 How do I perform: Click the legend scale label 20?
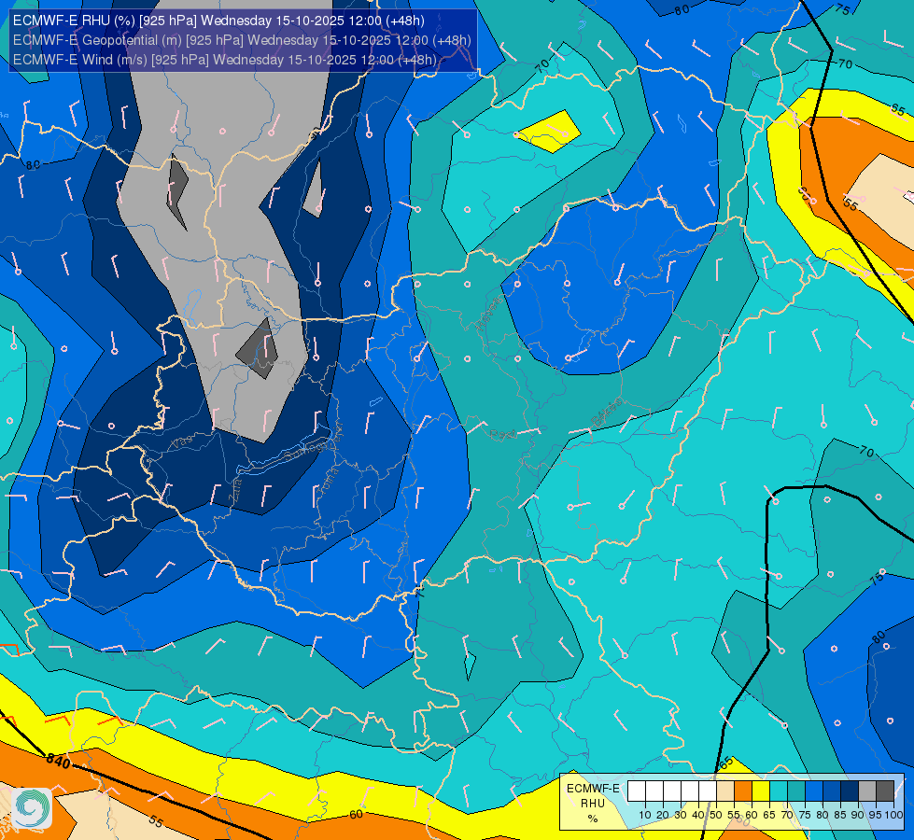pyautogui.click(x=663, y=815)
